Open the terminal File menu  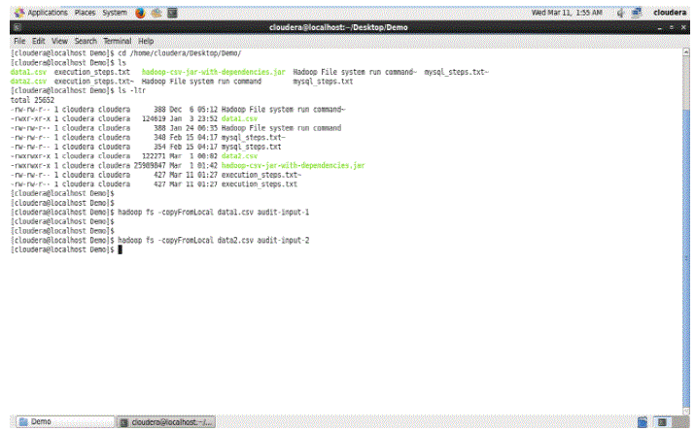(18, 42)
